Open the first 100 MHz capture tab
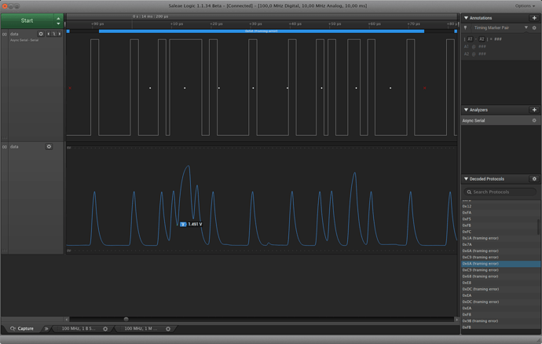 (78, 328)
